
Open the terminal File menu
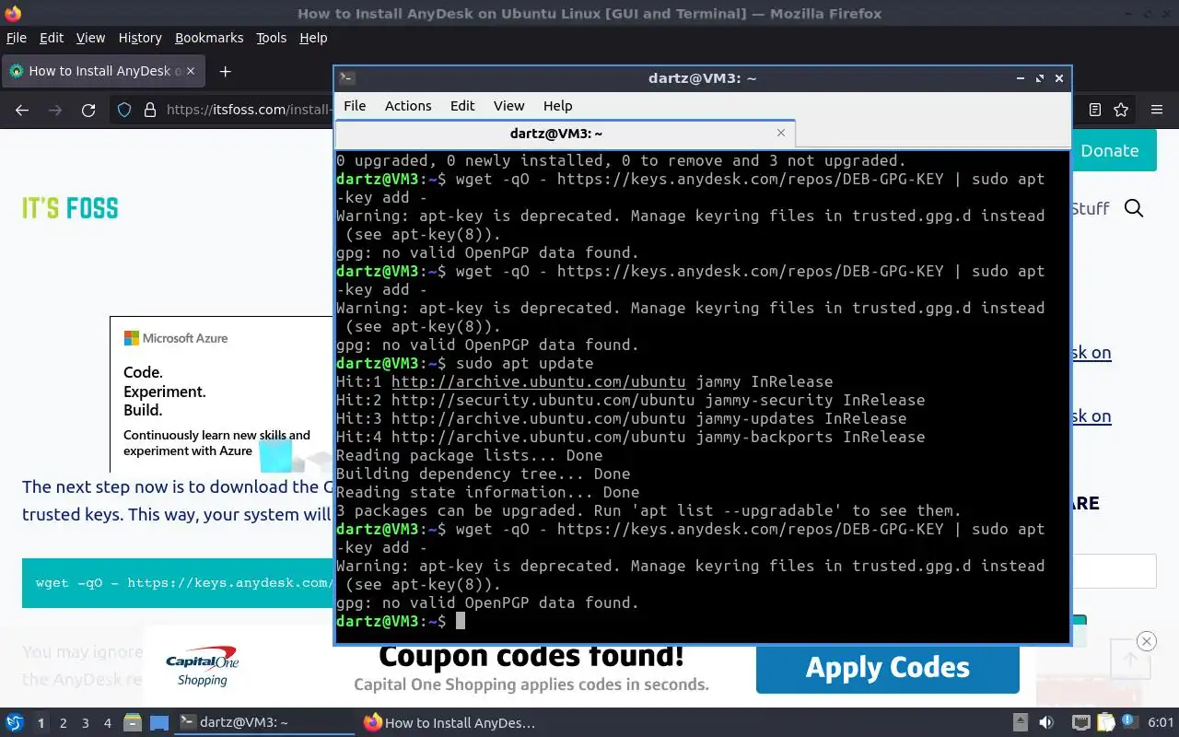(x=355, y=106)
